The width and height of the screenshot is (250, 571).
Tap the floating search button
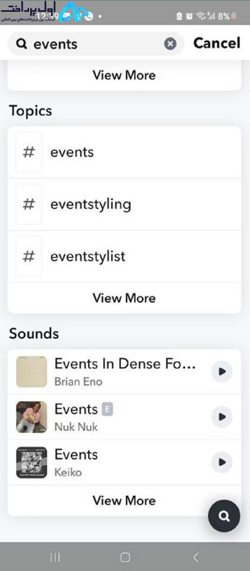pos(224,516)
